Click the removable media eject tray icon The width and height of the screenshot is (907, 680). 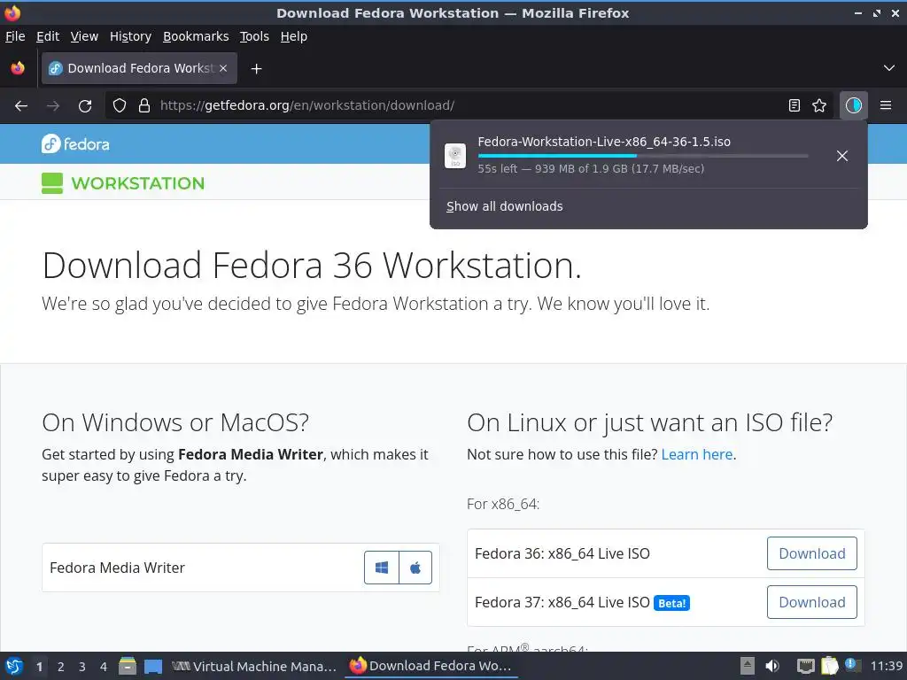click(x=748, y=666)
